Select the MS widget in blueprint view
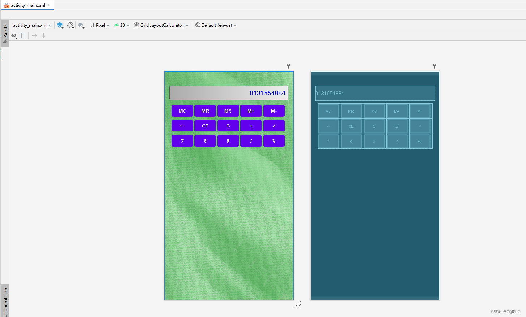The image size is (526, 317). 374,111
